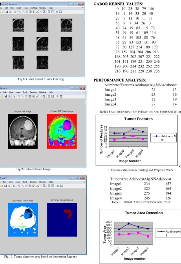Screen dimensions: 181x264
Task: Insert Colorbar icon in Figure 3 toolbar
Action: (49, 12)
